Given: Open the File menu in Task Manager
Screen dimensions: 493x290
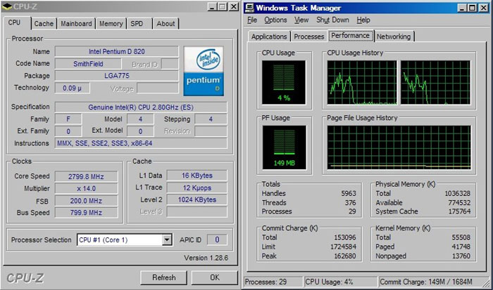Looking at the screenshot, I should [252, 20].
